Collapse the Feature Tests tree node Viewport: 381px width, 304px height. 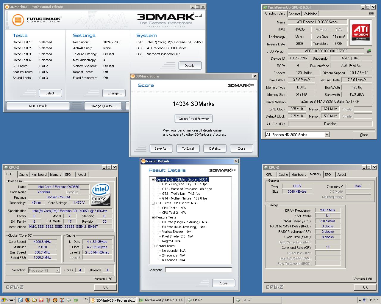pos(153,217)
